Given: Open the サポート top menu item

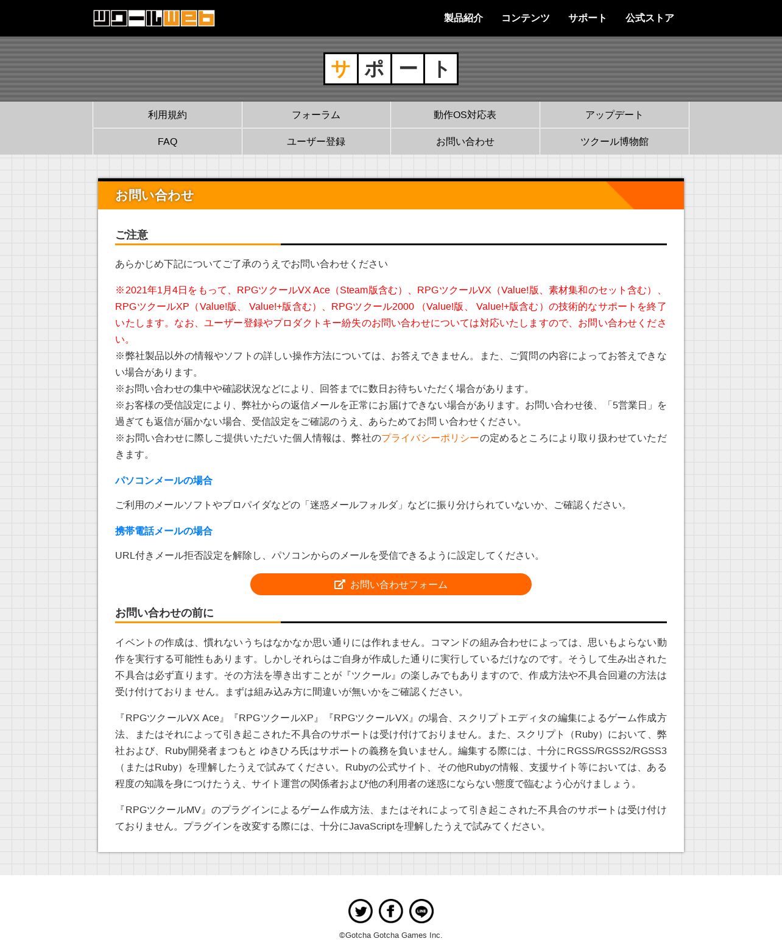Looking at the screenshot, I should (x=588, y=18).
